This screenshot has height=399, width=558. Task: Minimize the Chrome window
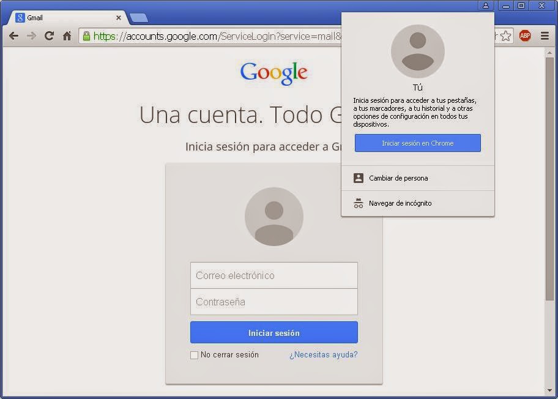pos(505,6)
